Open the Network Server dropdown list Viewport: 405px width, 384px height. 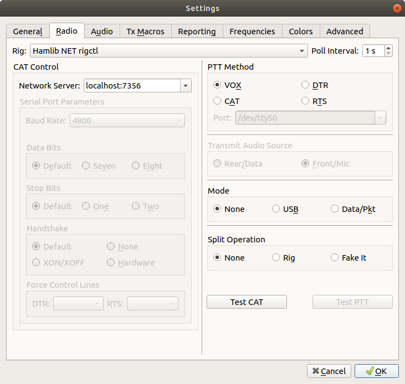[x=186, y=86]
